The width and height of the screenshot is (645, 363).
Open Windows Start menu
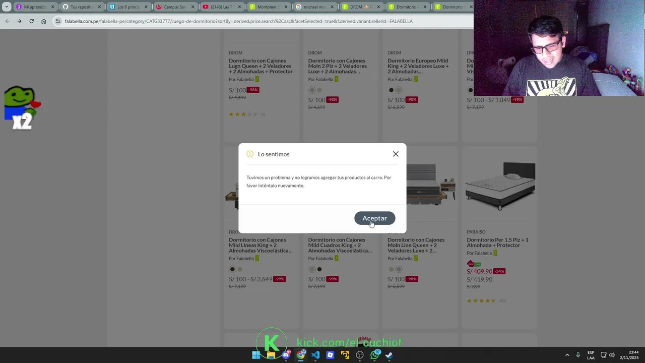(256, 355)
